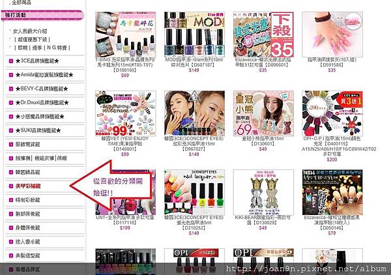Open the 指甲油保護套夾(10入組) title link
The image size is (391, 275).
coord(332,63)
